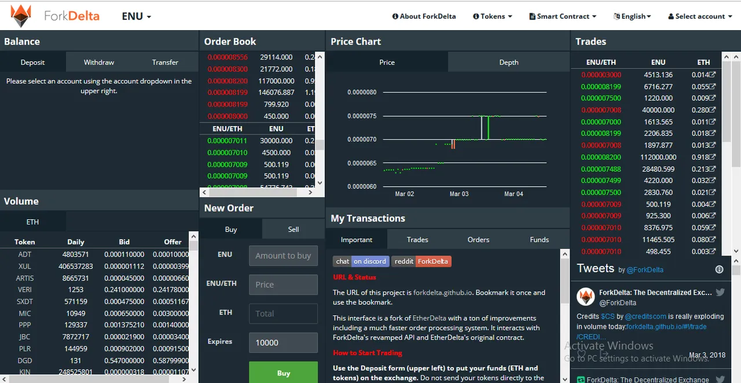This screenshot has width=741, height=383.
Task: Open transaction link icon for 6716.277 trade
Action: point(713,86)
